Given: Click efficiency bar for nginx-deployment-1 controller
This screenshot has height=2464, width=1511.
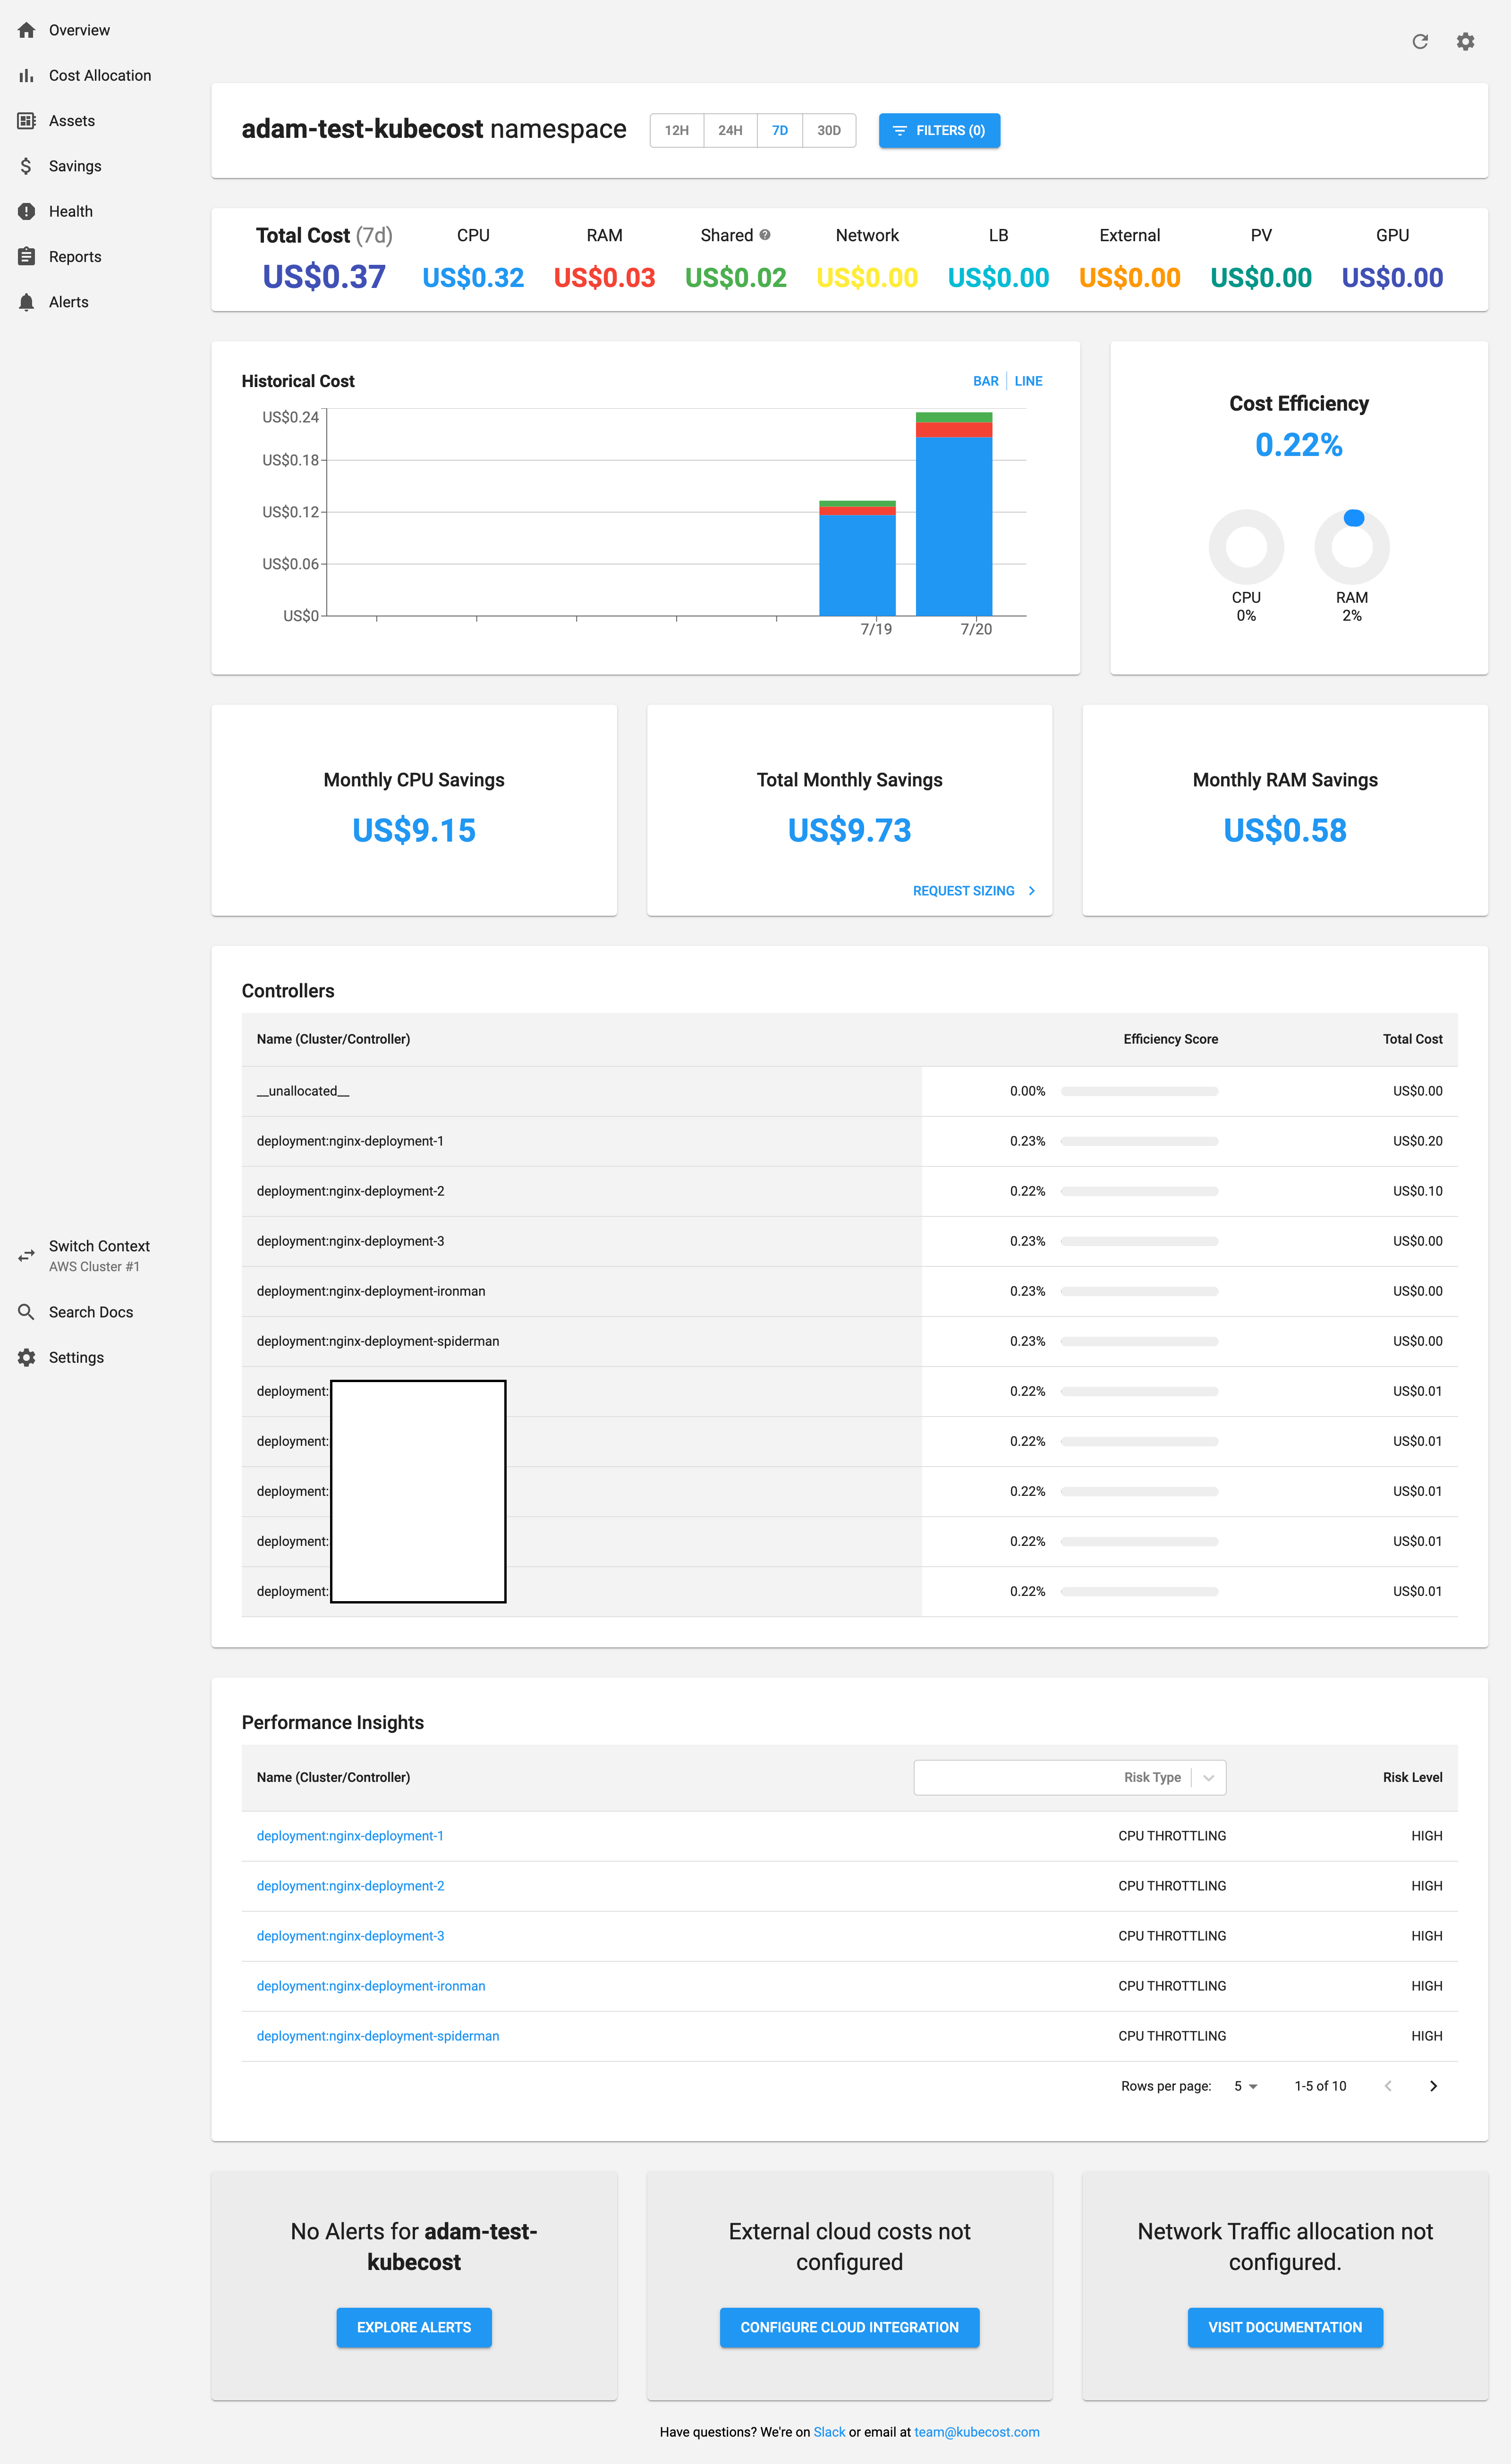Looking at the screenshot, I should pyautogui.click(x=1139, y=1141).
